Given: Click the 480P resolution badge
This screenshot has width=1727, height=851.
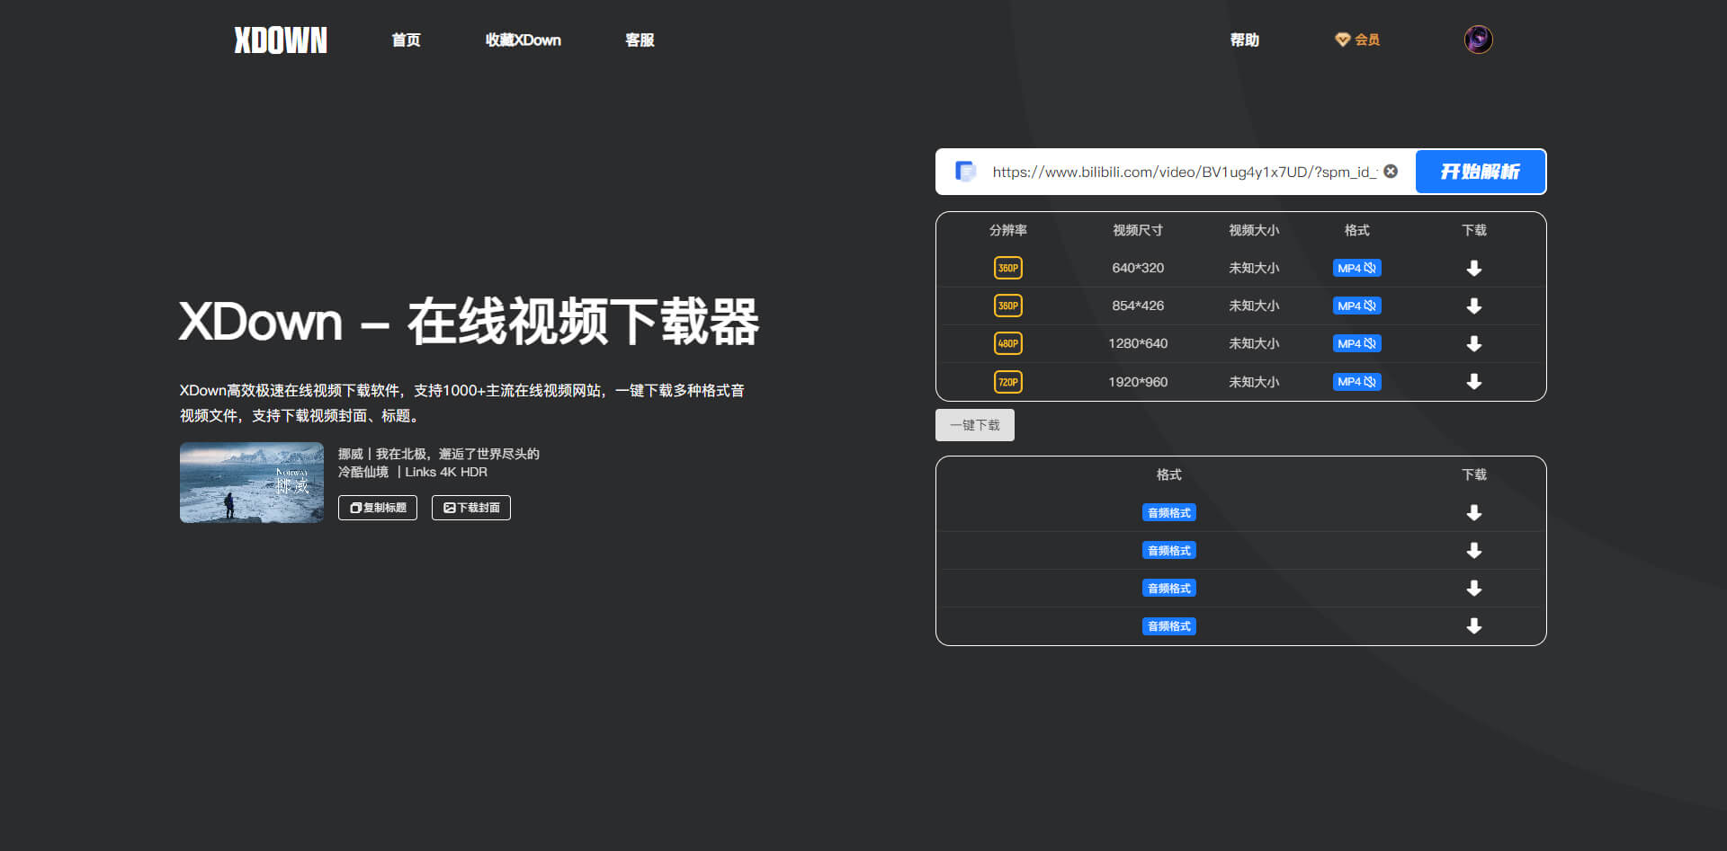Looking at the screenshot, I should click(1007, 343).
